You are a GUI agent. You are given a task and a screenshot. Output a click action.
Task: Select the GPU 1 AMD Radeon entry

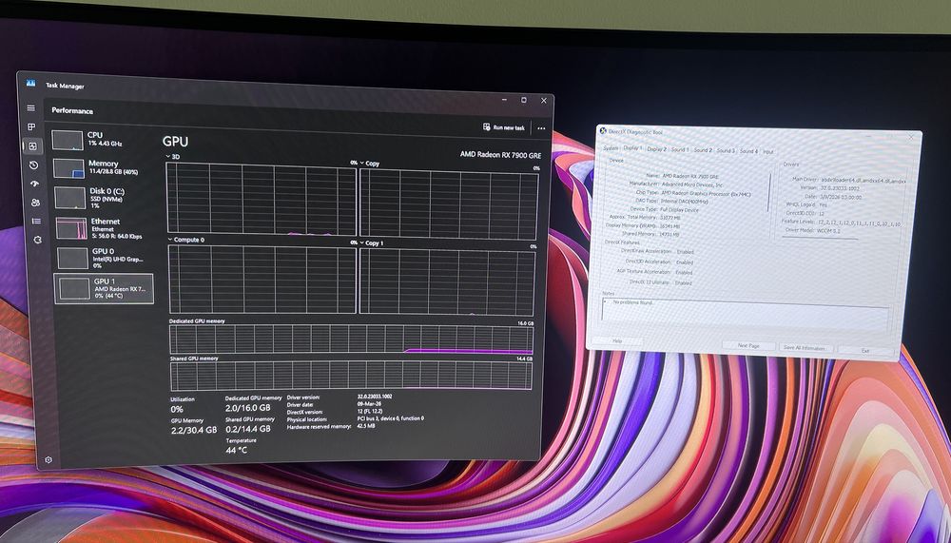104,288
